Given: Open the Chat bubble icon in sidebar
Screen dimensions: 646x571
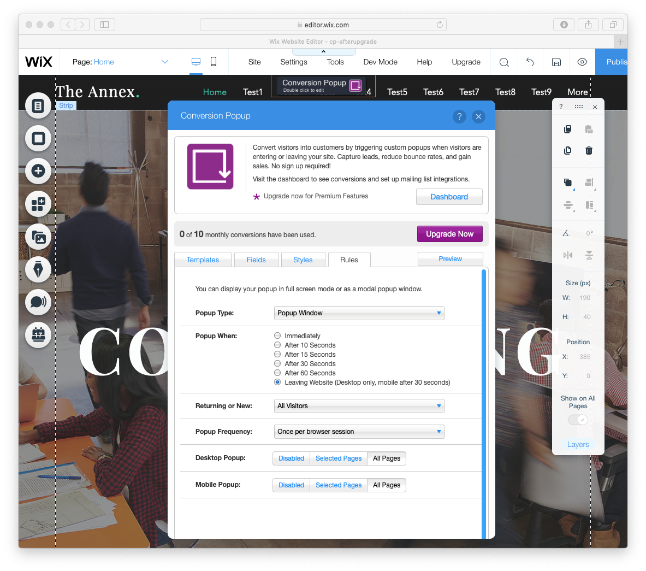Looking at the screenshot, I should click(x=38, y=302).
